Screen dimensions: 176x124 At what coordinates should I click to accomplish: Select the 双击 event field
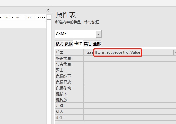(x=130, y=70)
